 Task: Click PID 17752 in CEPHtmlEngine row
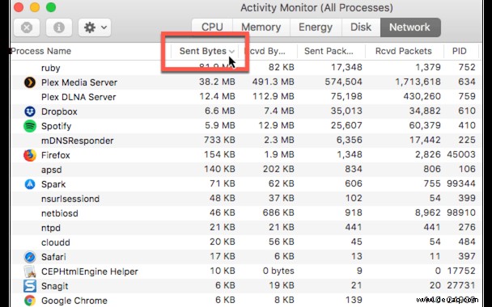[461, 271]
